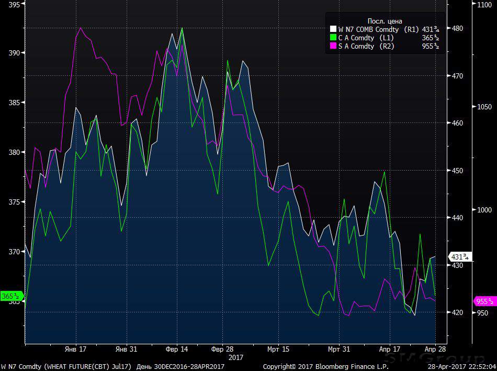Click the 'Янв 17' date on the time axis
Viewport: 497px width, 371px height.
coord(75,349)
